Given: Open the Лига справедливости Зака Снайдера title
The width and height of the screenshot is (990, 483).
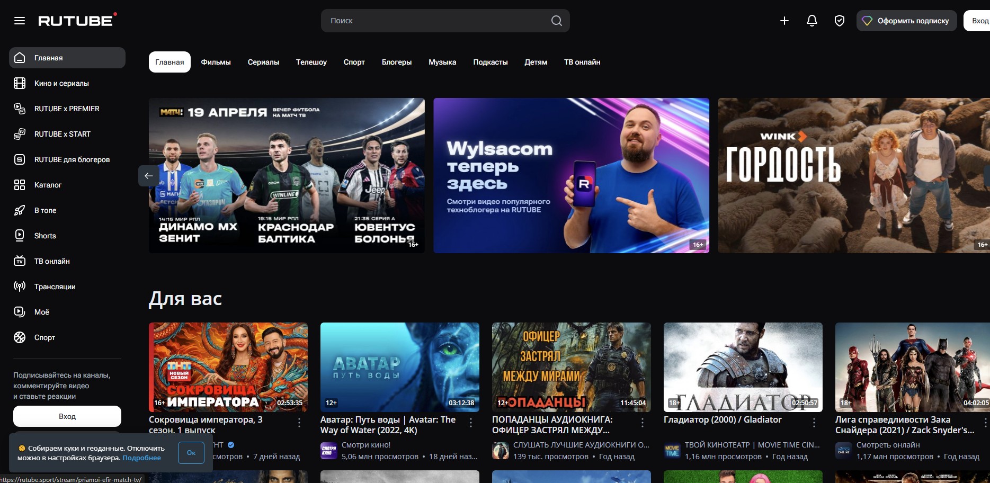Looking at the screenshot, I should point(905,425).
